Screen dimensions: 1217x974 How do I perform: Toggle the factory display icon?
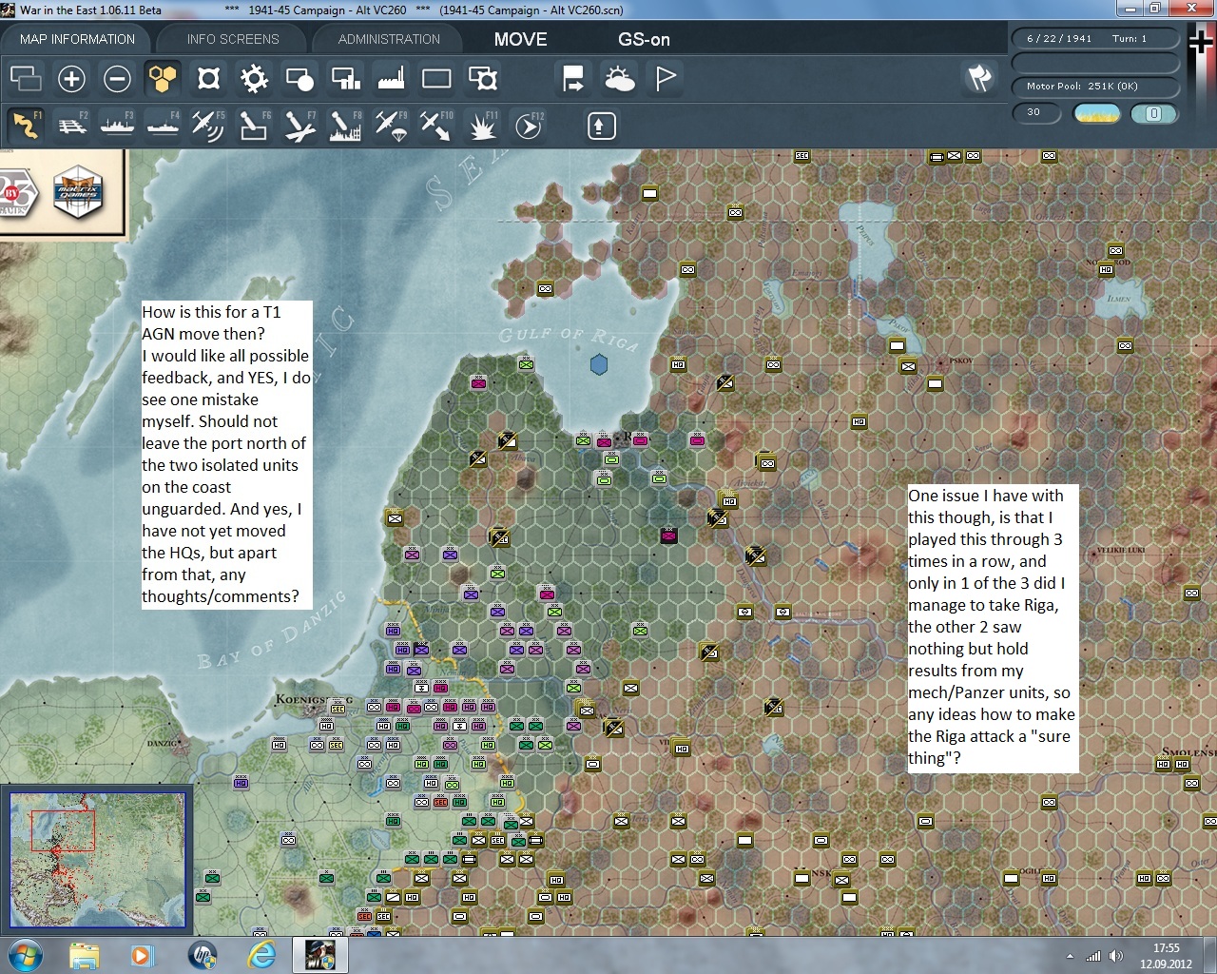coord(391,78)
